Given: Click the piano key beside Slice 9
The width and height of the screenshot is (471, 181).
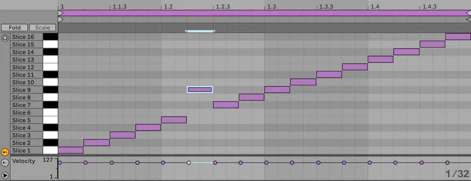Looking at the screenshot, I should [50, 90].
